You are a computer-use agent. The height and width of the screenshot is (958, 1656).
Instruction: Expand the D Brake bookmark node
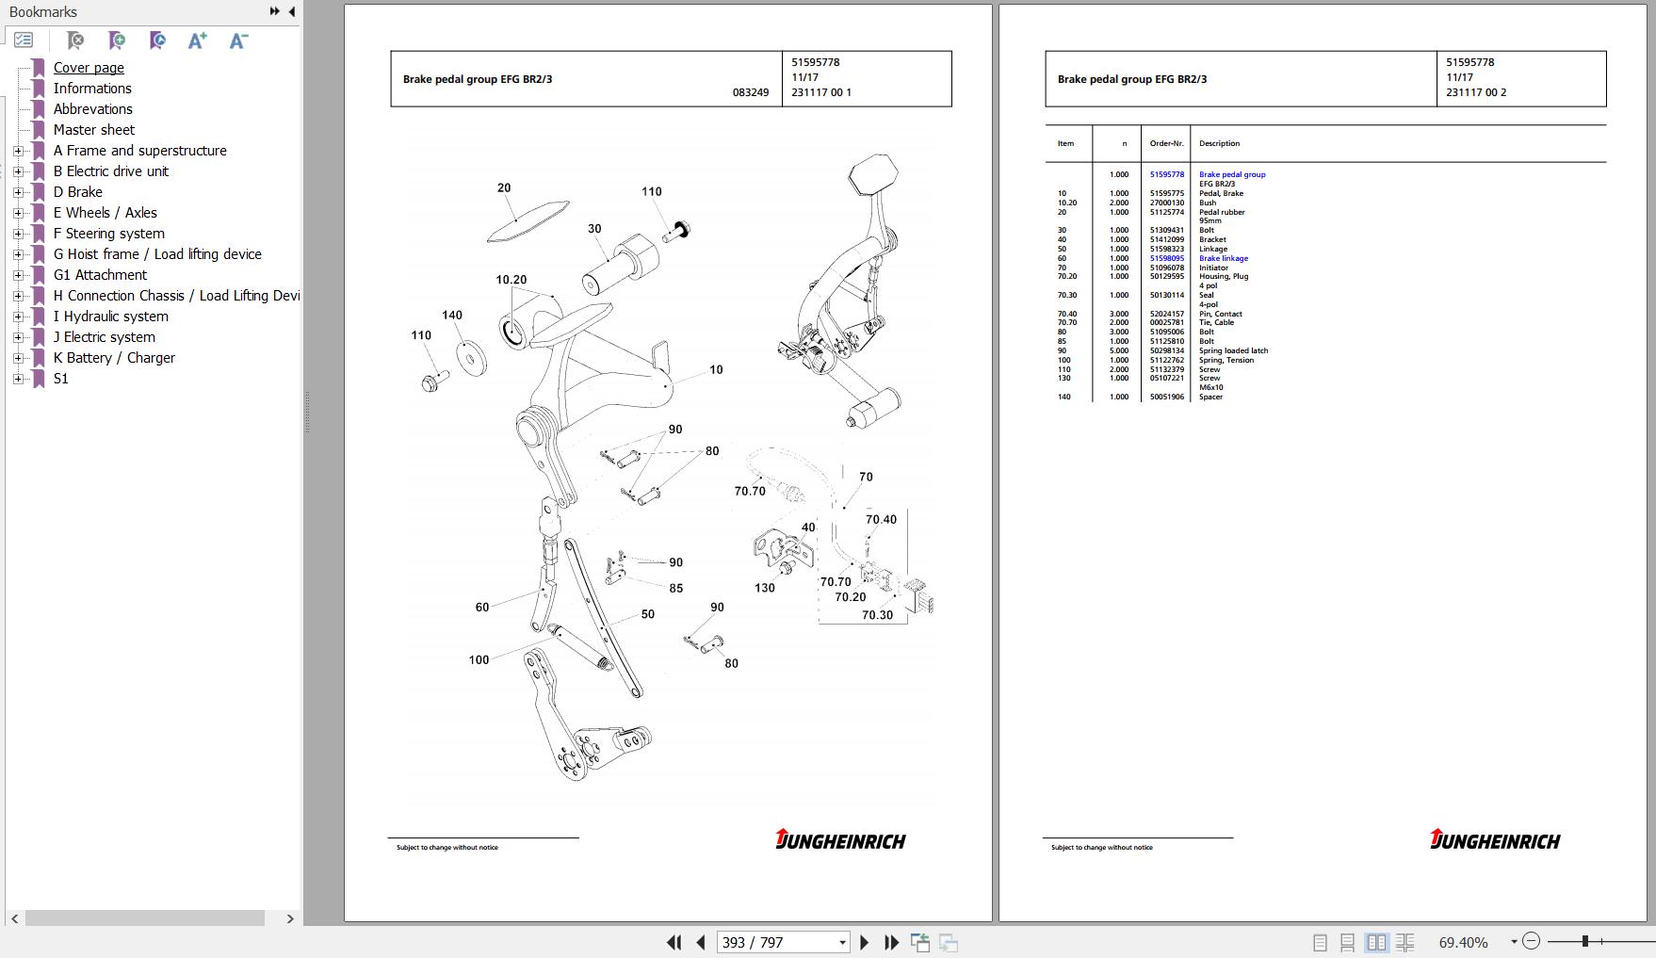18,192
